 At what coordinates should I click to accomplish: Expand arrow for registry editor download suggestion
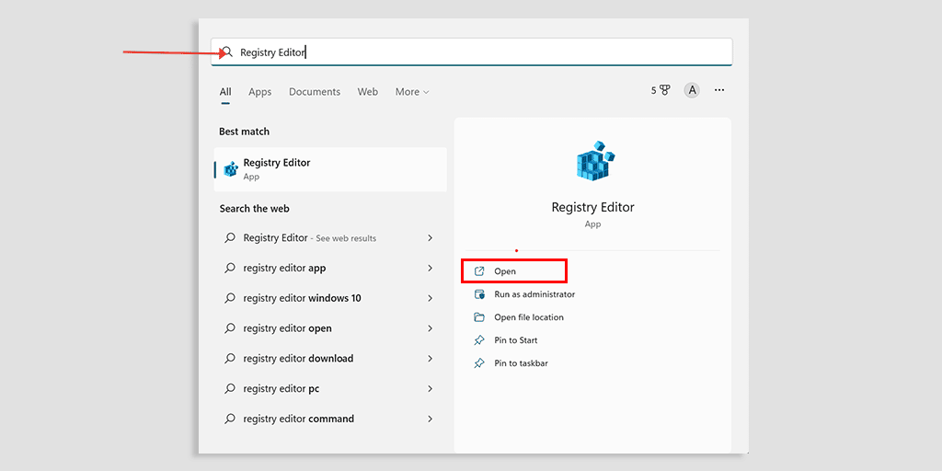[430, 359]
